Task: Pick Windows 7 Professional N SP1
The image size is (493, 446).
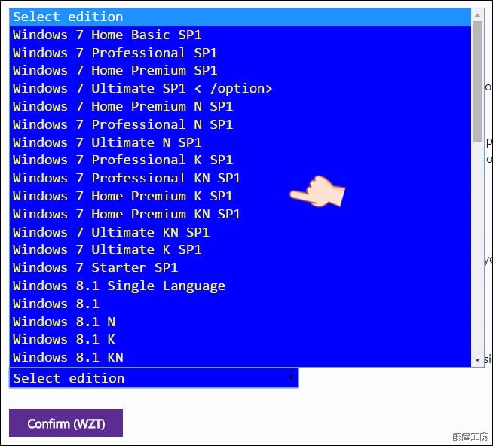Action: [240, 124]
